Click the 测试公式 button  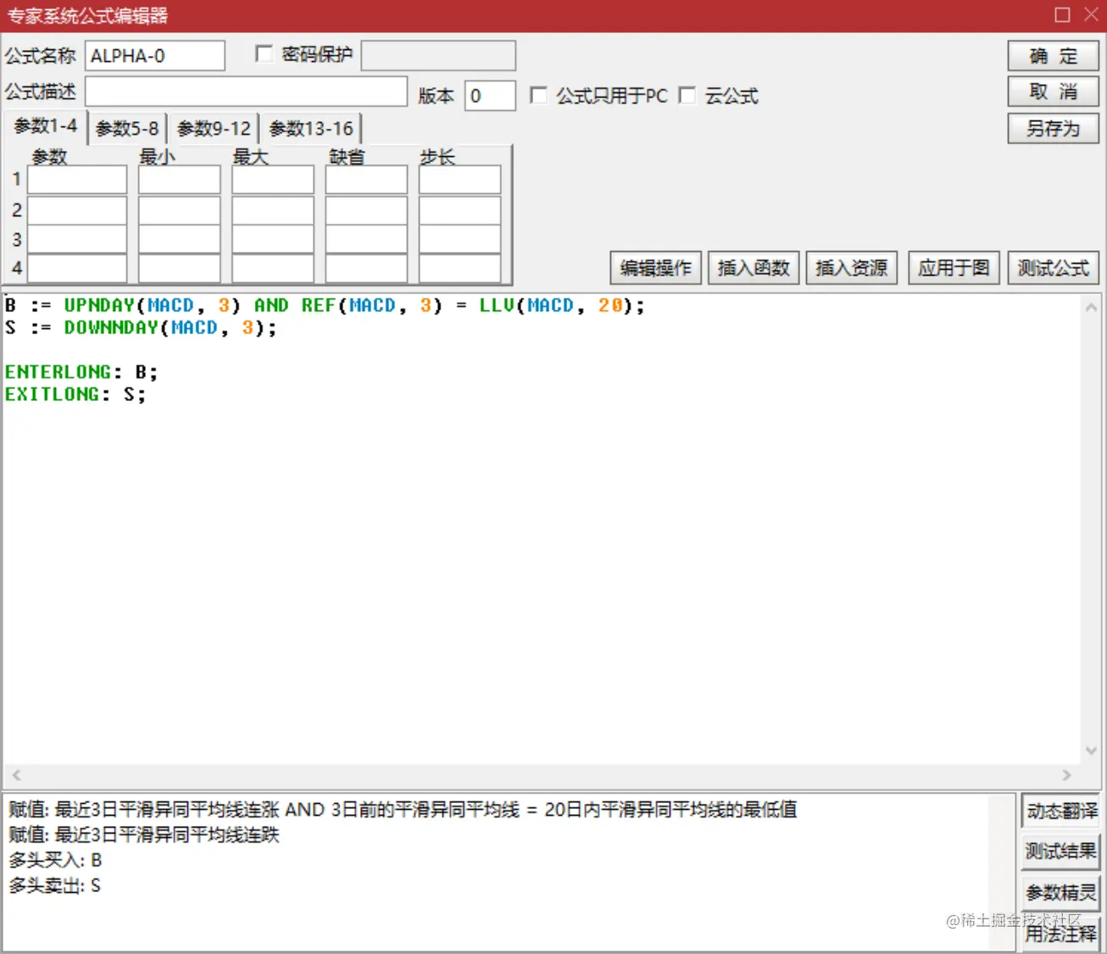pos(1053,268)
